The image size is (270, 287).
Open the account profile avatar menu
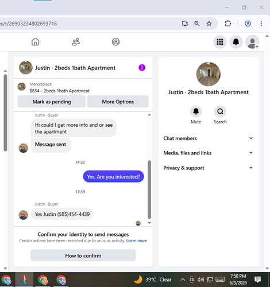pyautogui.click(x=252, y=42)
